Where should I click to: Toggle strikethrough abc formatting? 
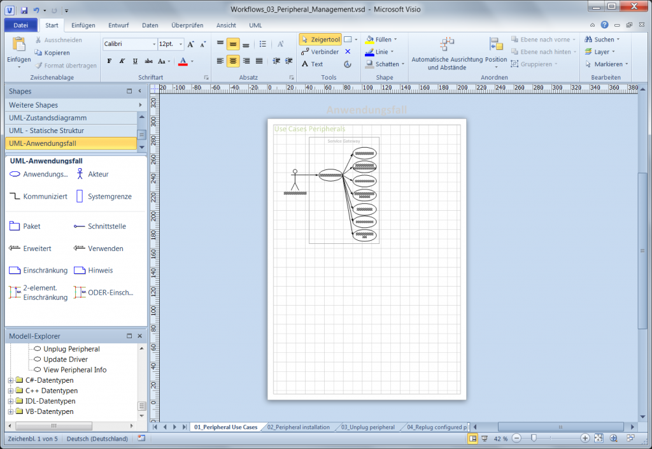[x=148, y=61]
